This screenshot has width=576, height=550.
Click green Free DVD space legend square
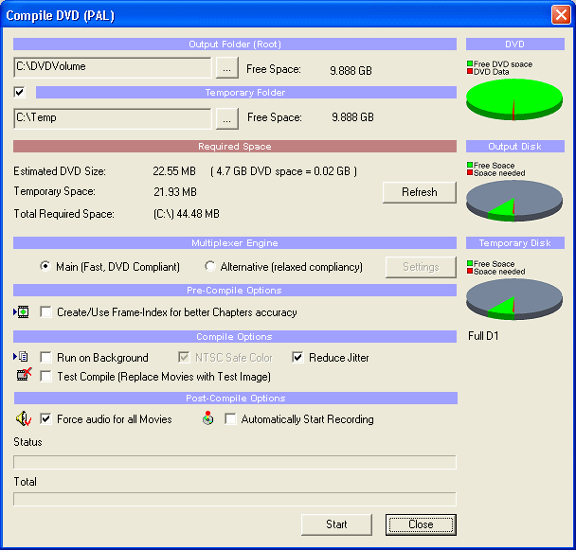click(470, 63)
